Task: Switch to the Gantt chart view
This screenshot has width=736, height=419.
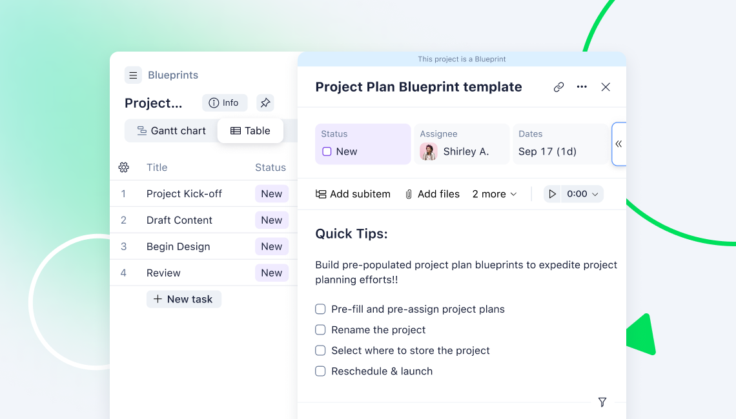Action: tap(171, 130)
